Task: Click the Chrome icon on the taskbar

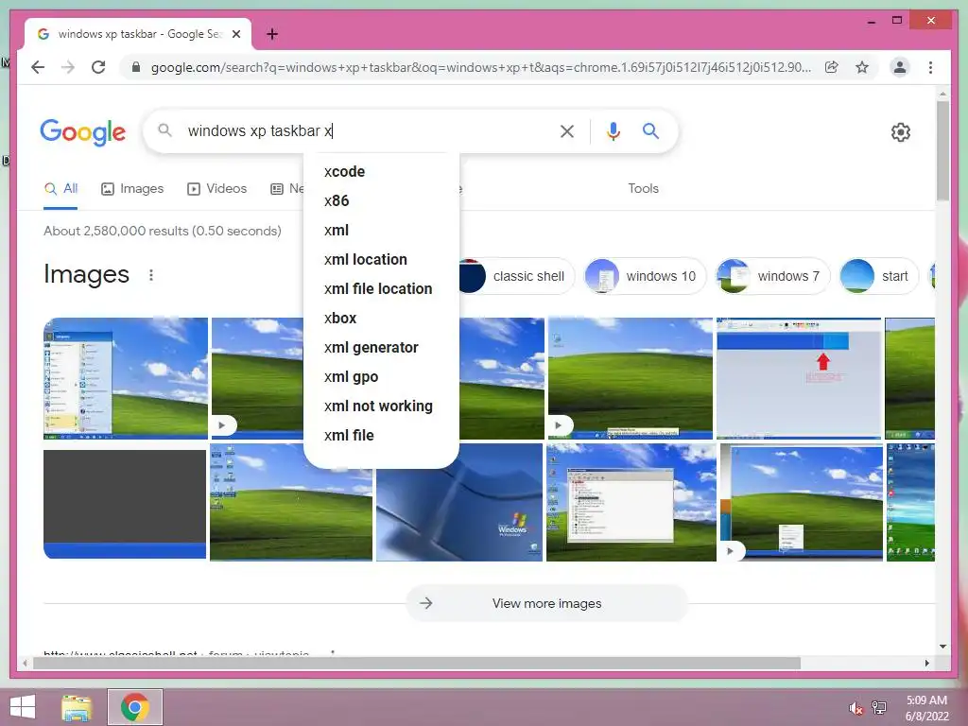Action: pos(135,707)
